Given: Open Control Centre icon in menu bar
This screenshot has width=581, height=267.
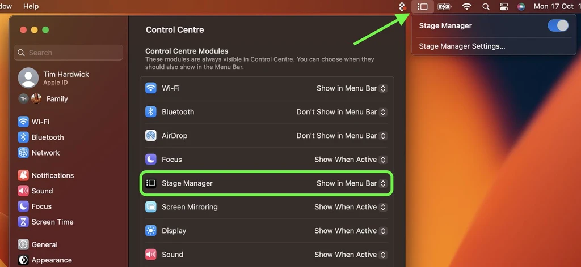Looking at the screenshot, I should tap(504, 7).
